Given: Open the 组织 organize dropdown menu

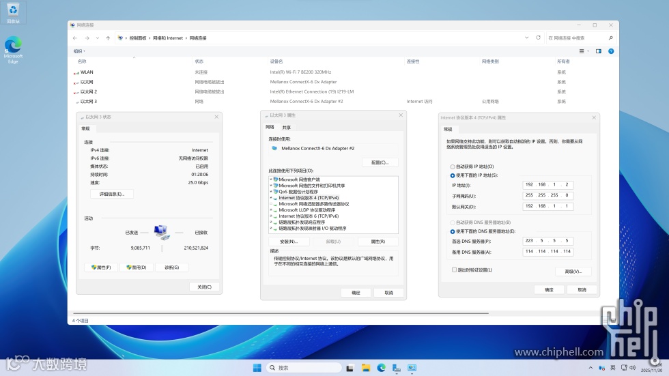Looking at the screenshot, I should (79, 51).
